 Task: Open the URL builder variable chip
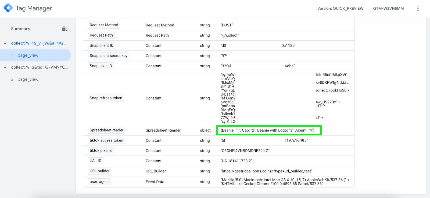tap(100, 171)
